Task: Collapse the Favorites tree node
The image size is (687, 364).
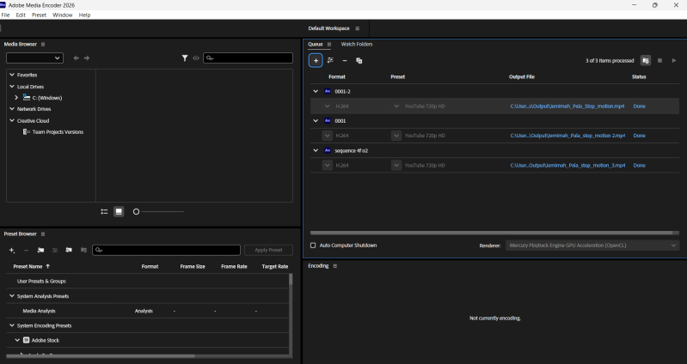Action: point(12,75)
